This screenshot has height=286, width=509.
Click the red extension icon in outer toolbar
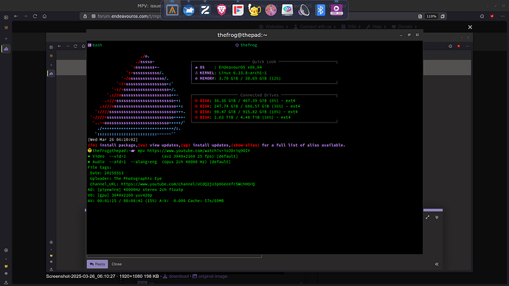(x=492, y=16)
